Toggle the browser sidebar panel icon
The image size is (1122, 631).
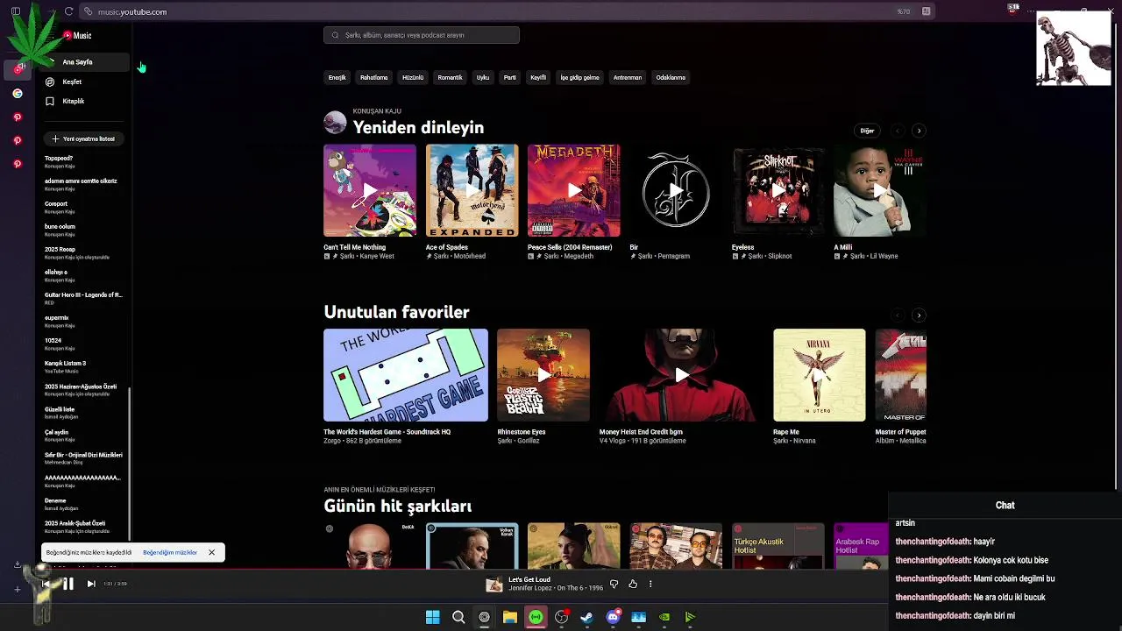[x=16, y=11]
